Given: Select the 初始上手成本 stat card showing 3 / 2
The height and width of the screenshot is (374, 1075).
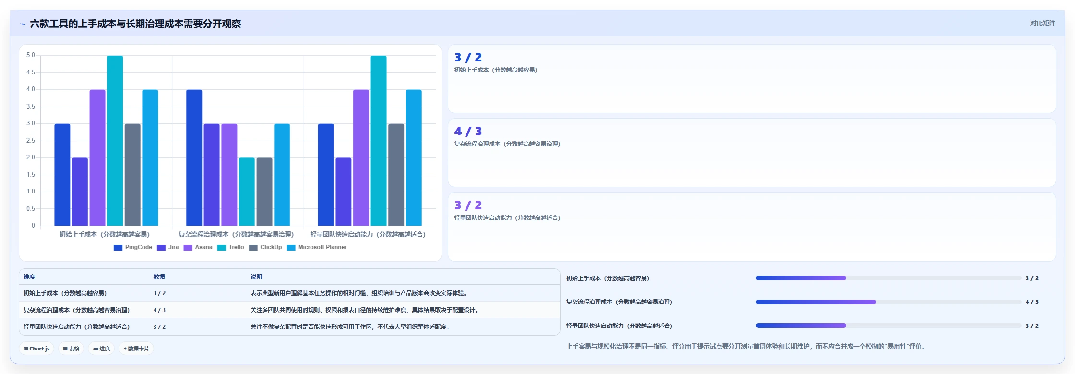Looking at the screenshot, I should (752, 79).
